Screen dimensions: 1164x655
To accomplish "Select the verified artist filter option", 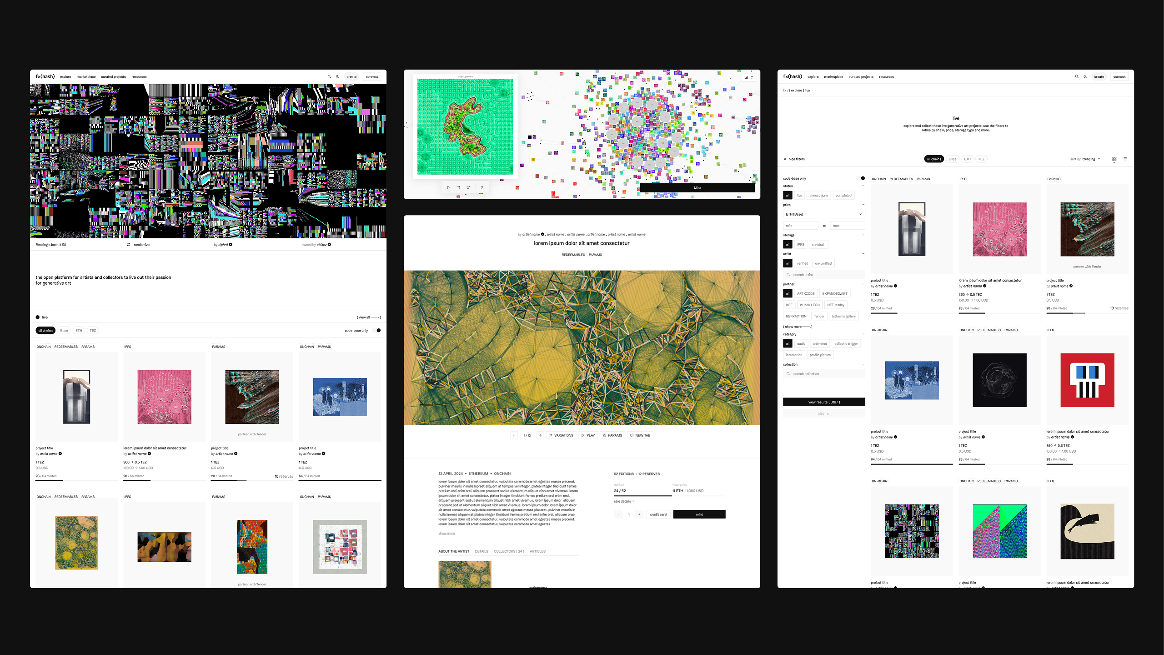I will (x=802, y=263).
